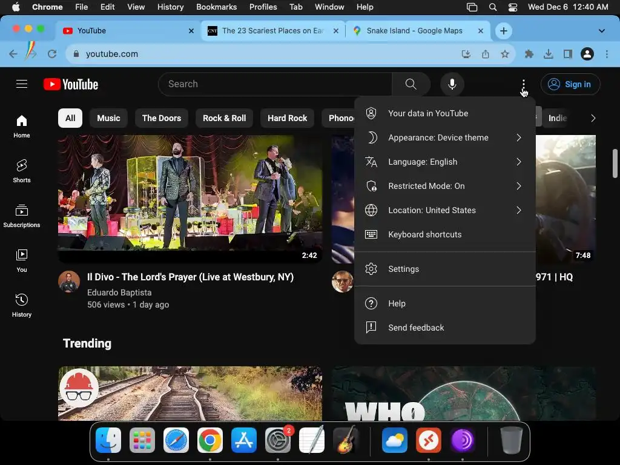The width and height of the screenshot is (620, 465).
Task: Open Chrome profile avatar
Action: [x=587, y=54]
